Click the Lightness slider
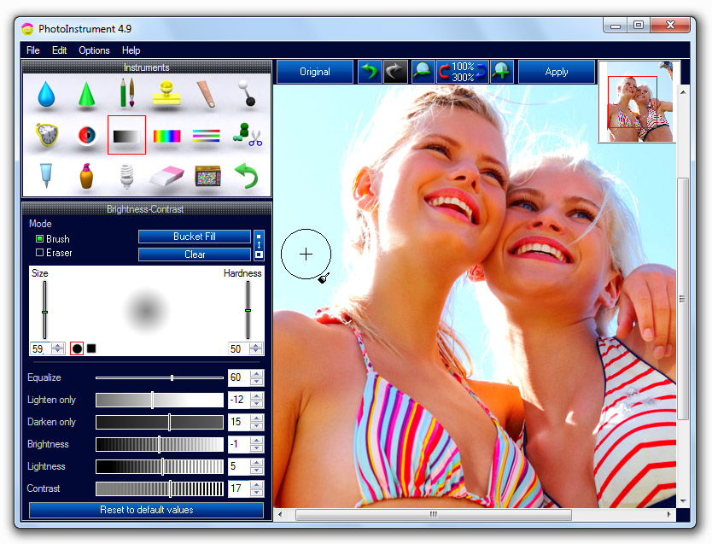This screenshot has width=712, height=544. coord(160,467)
